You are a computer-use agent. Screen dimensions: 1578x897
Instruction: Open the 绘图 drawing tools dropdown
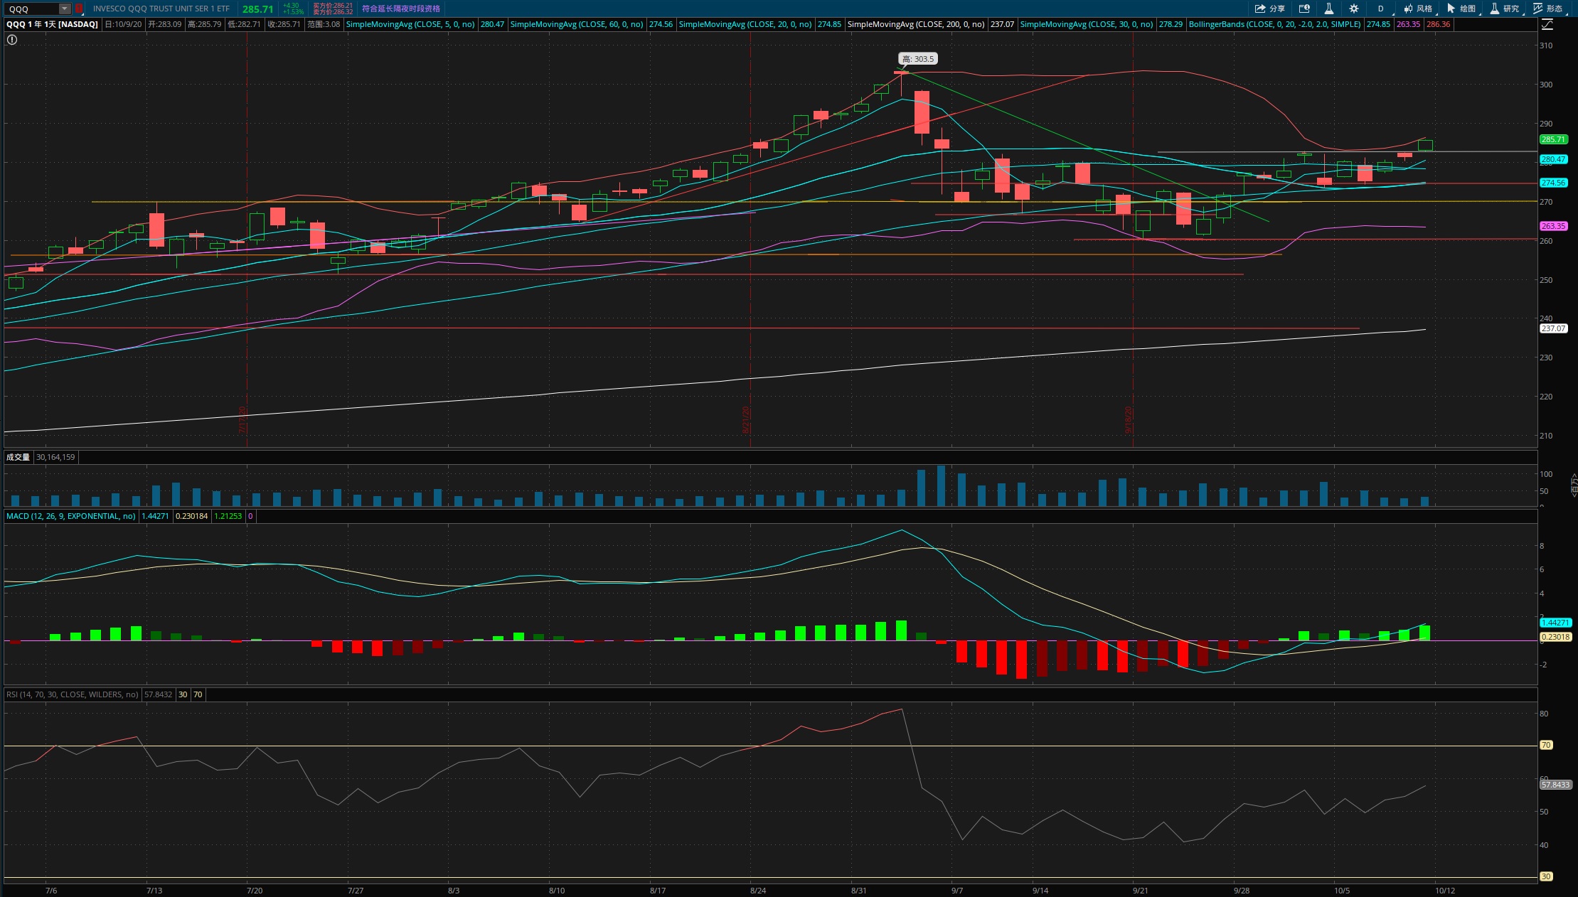pyautogui.click(x=1462, y=9)
